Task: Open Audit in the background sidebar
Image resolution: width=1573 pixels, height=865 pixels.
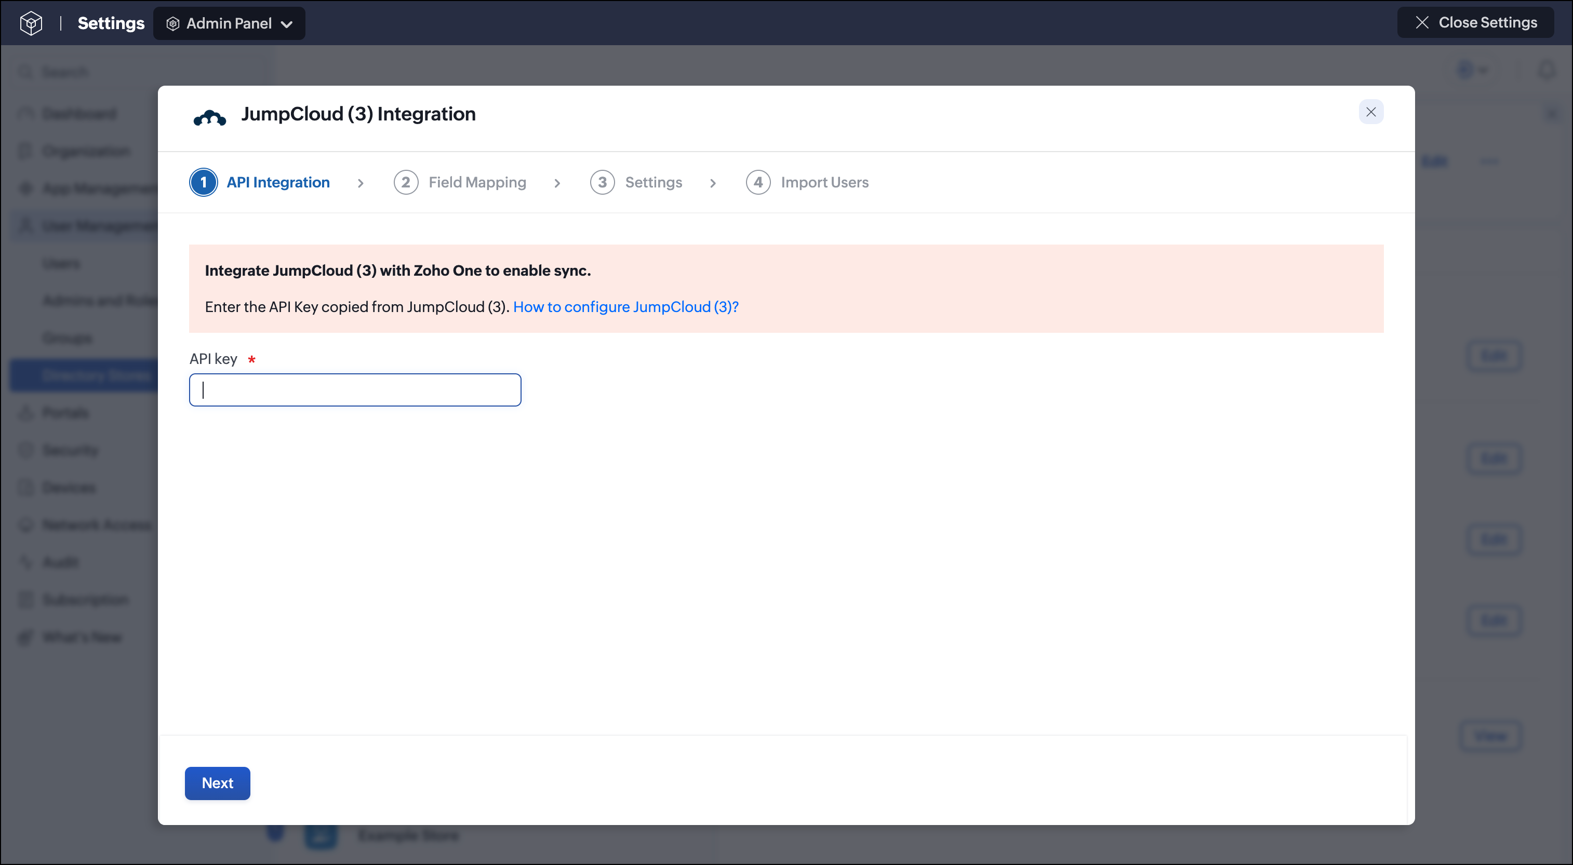Action: [60, 562]
